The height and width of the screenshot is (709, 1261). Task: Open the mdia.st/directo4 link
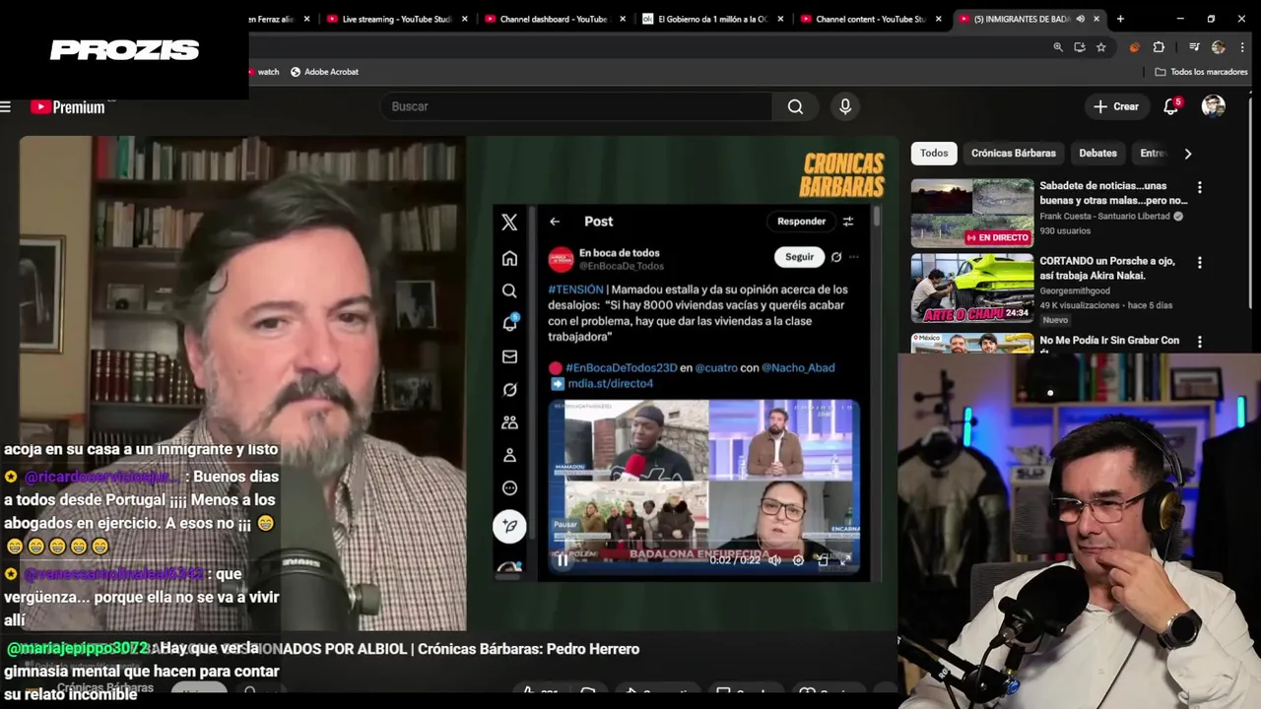[611, 383]
